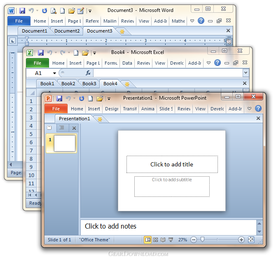The width and height of the screenshot is (276, 257).
Task: Click Word's ruler tab selector button
Action: pos(12,41)
